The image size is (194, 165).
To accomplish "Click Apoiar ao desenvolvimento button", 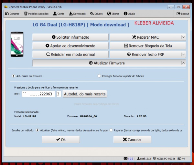I will point(70,46).
